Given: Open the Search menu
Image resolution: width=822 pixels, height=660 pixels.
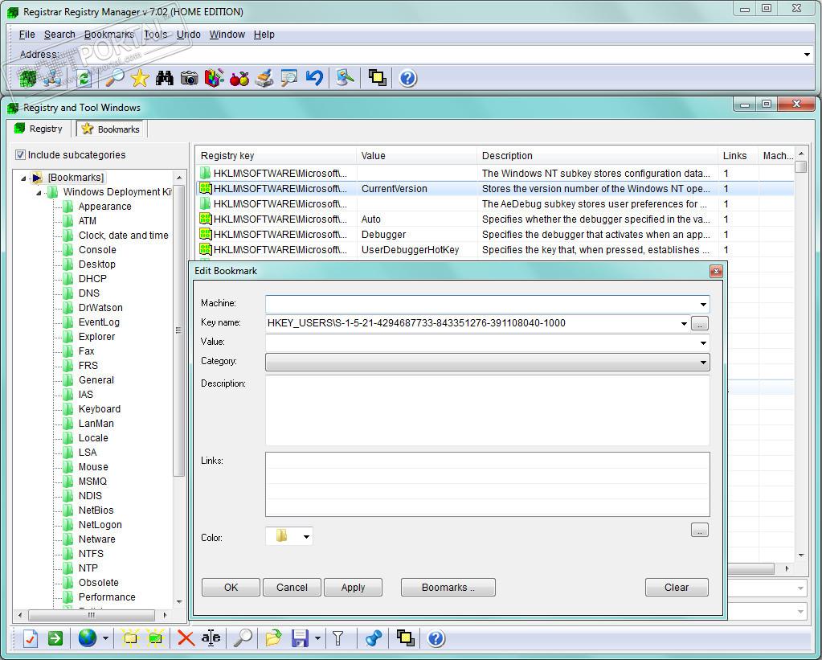Looking at the screenshot, I should click(59, 34).
